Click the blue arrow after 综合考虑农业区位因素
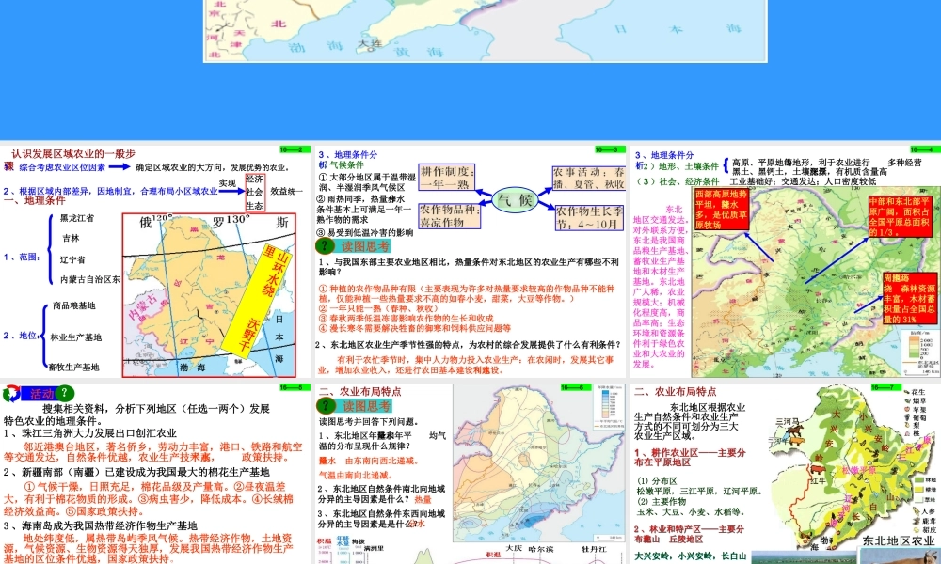 click(x=120, y=167)
